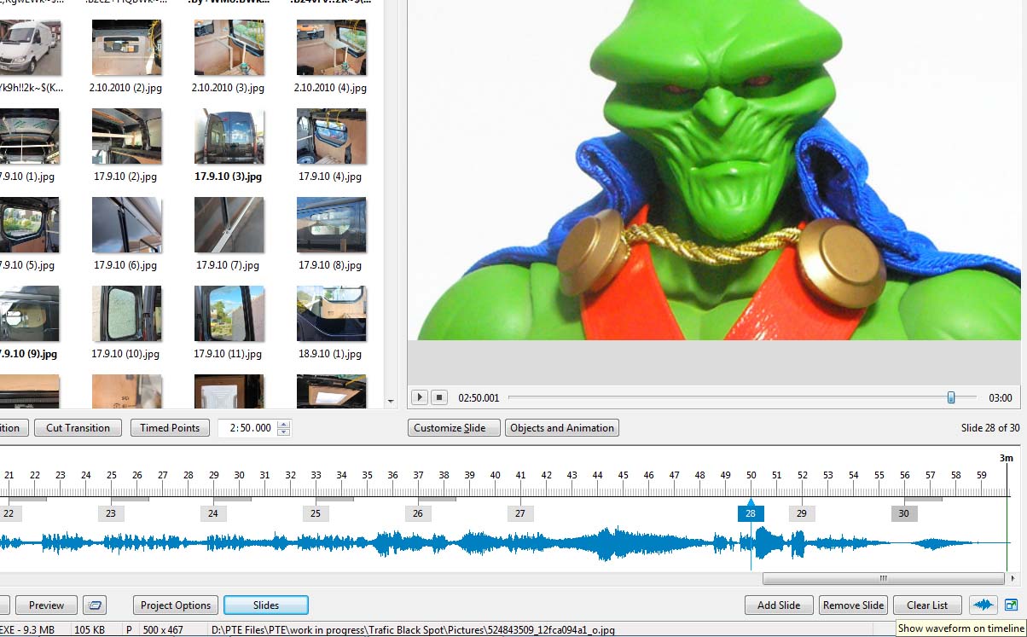The image size is (1027, 637).
Task: Click the playback position slider handle
Action: click(x=951, y=397)
